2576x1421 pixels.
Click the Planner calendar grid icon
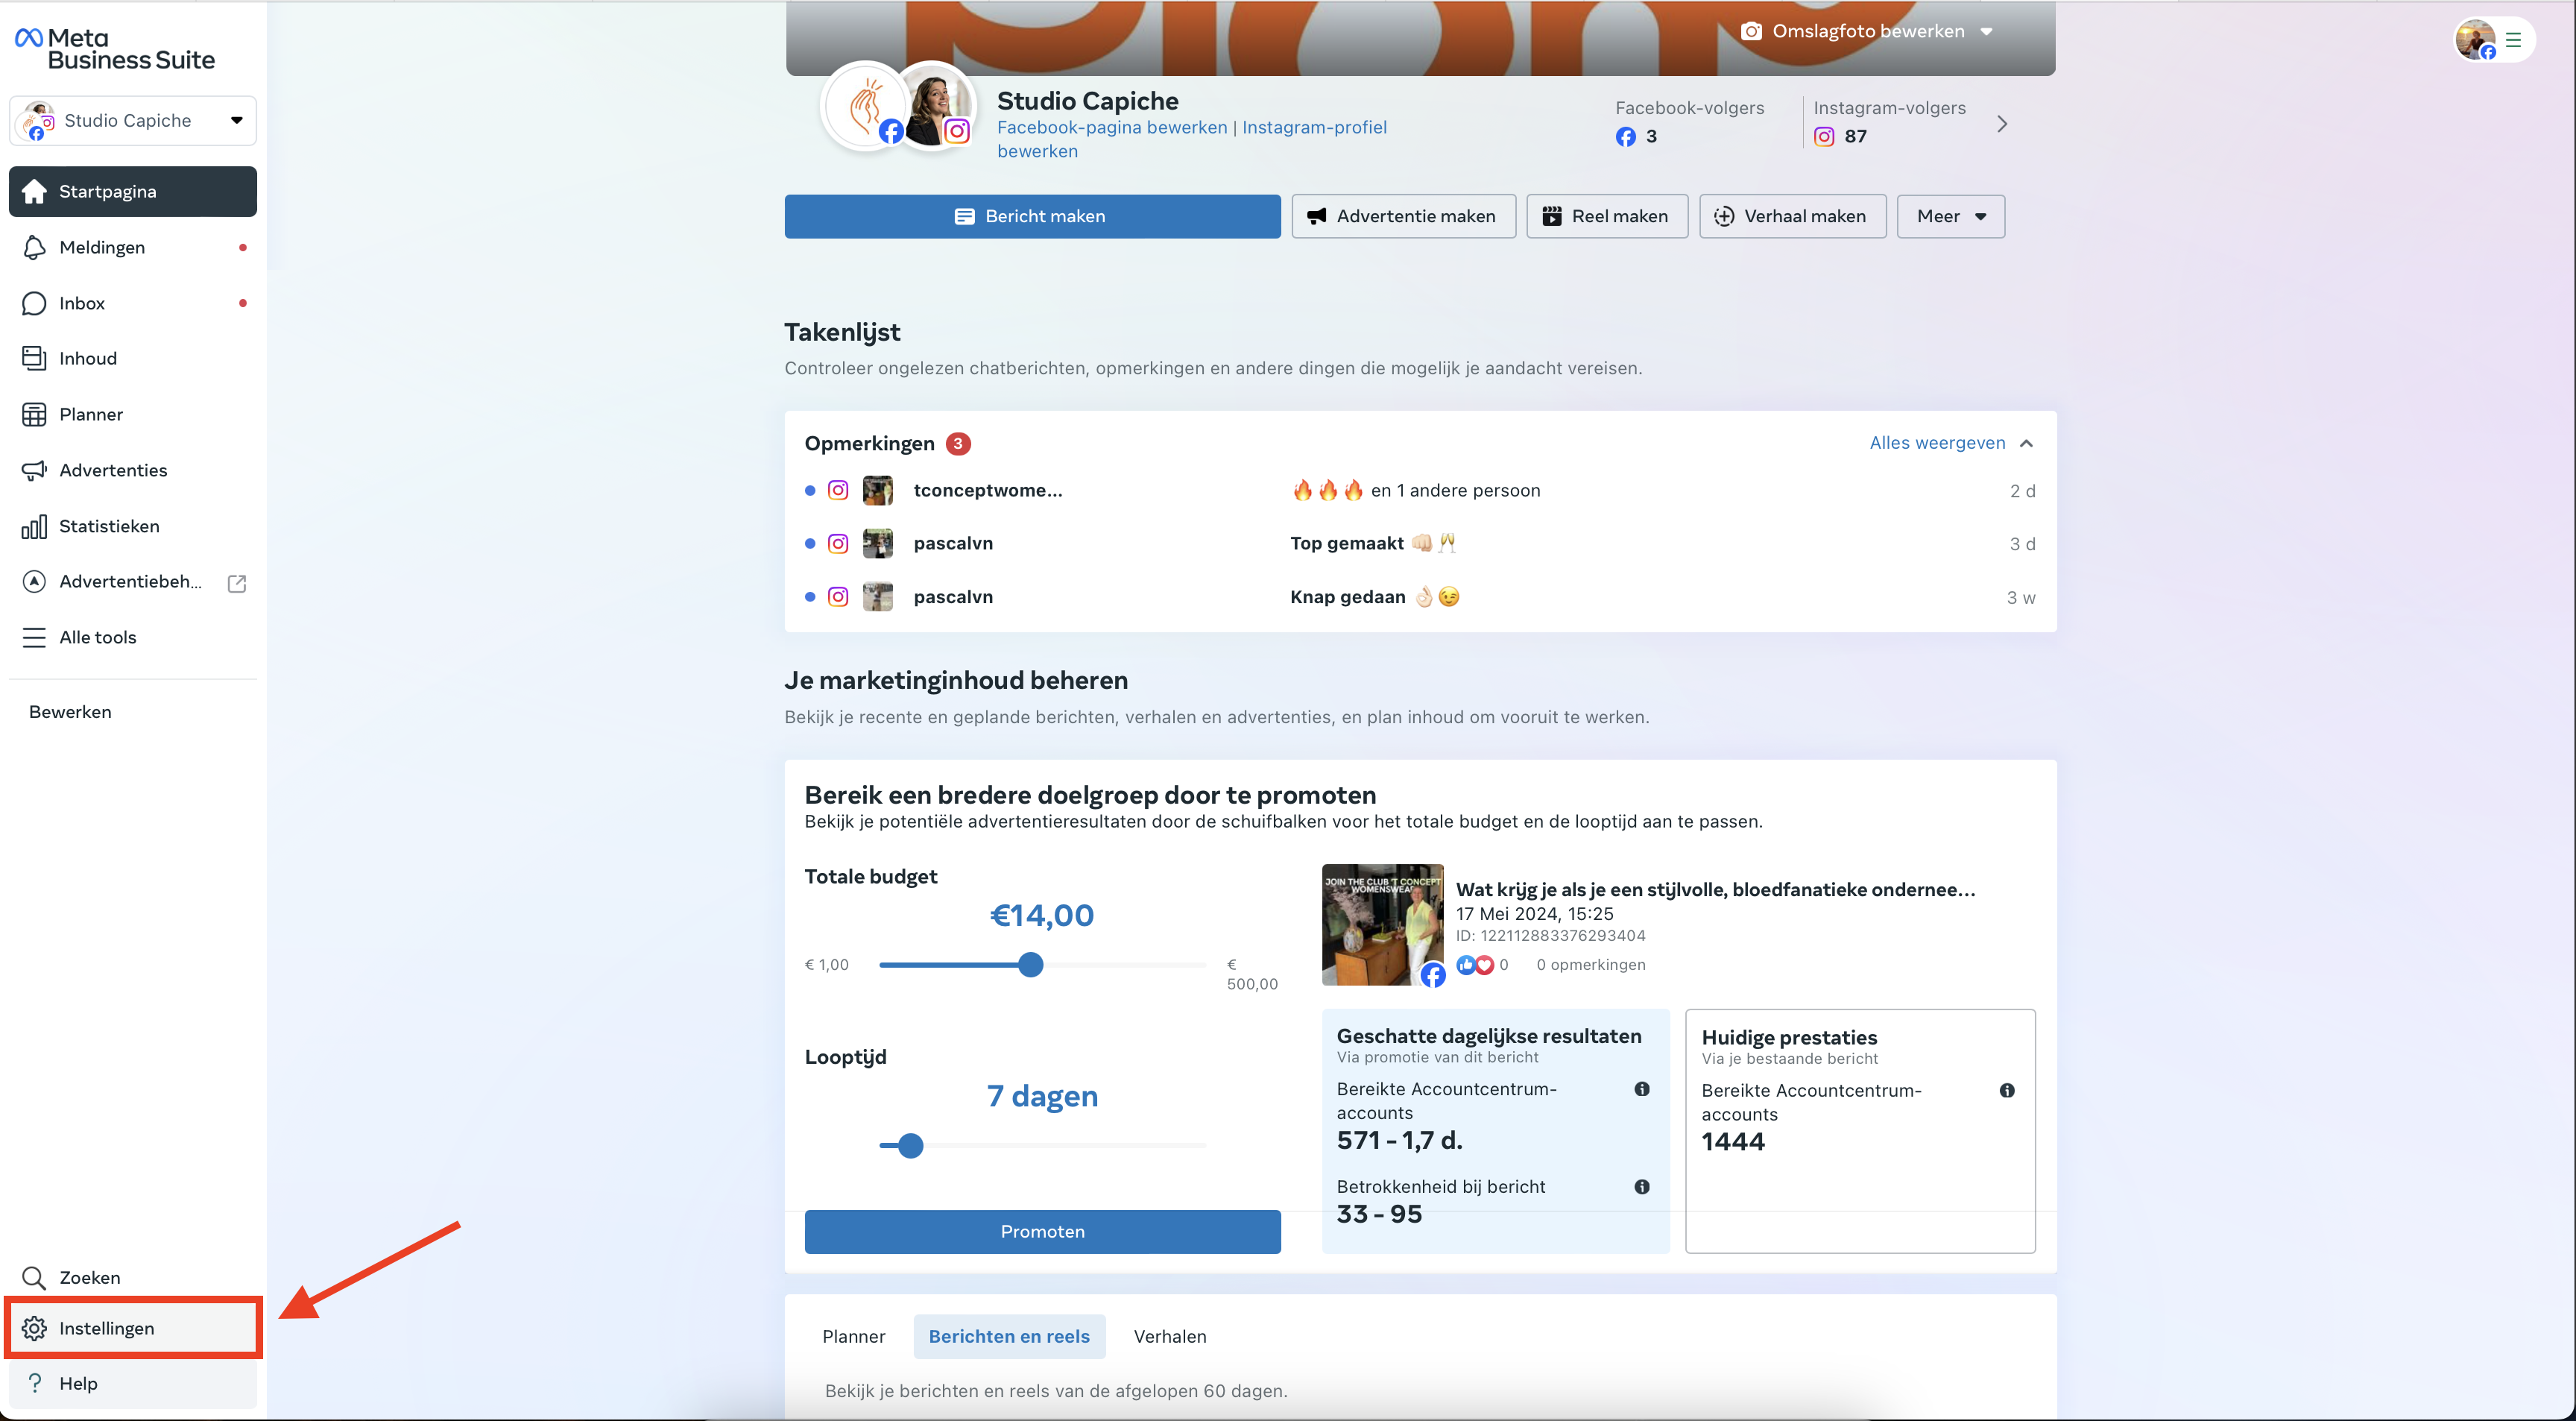point(35,414)
